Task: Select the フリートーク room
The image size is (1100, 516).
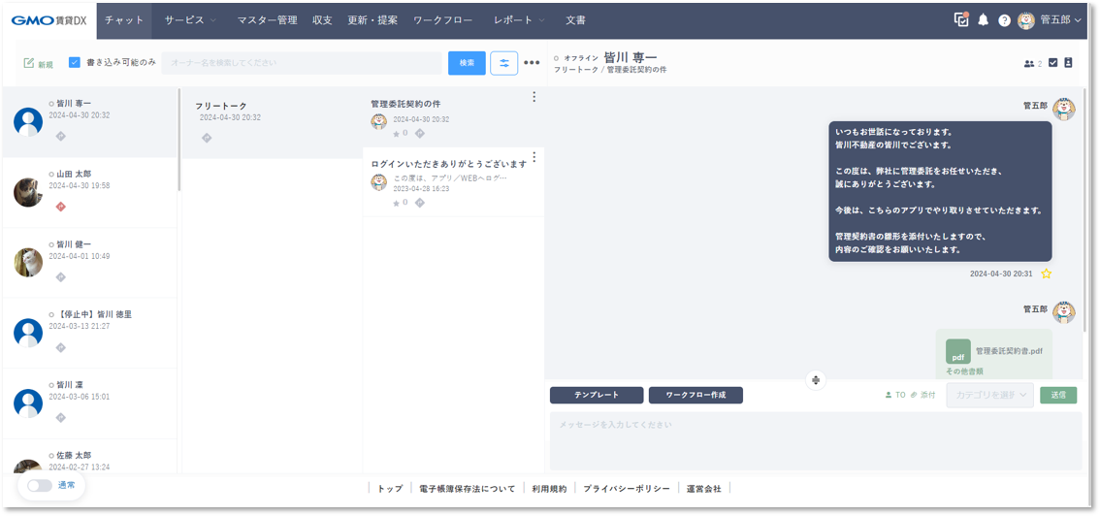Action: click(x=273, y=122)
